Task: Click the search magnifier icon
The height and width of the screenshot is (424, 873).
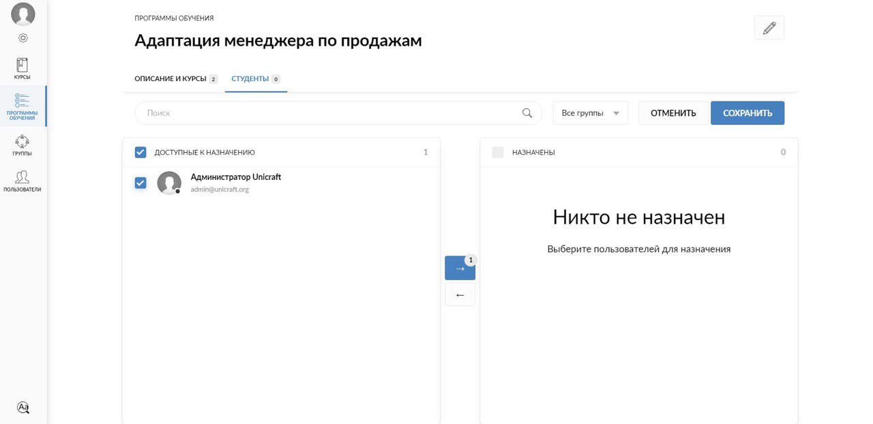Action: [527, 113]
